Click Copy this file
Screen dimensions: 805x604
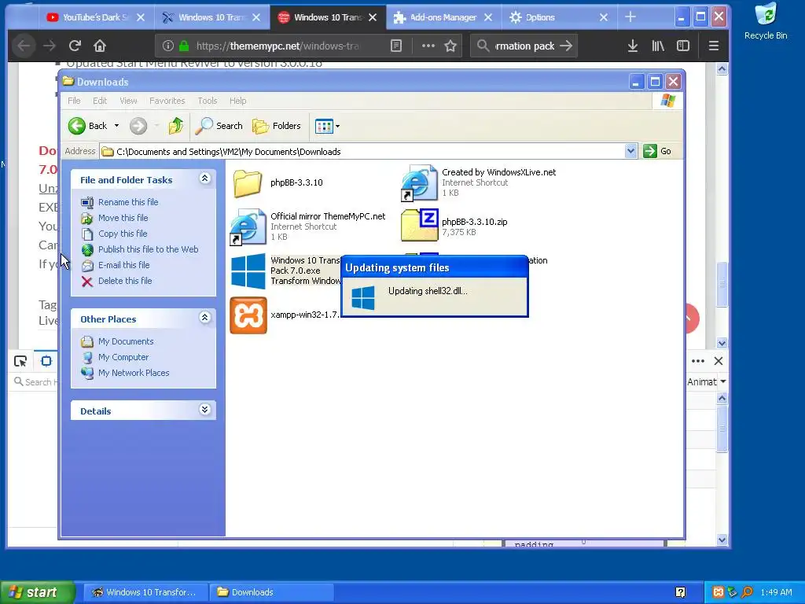pyautogui.click(x=123, y=234)
